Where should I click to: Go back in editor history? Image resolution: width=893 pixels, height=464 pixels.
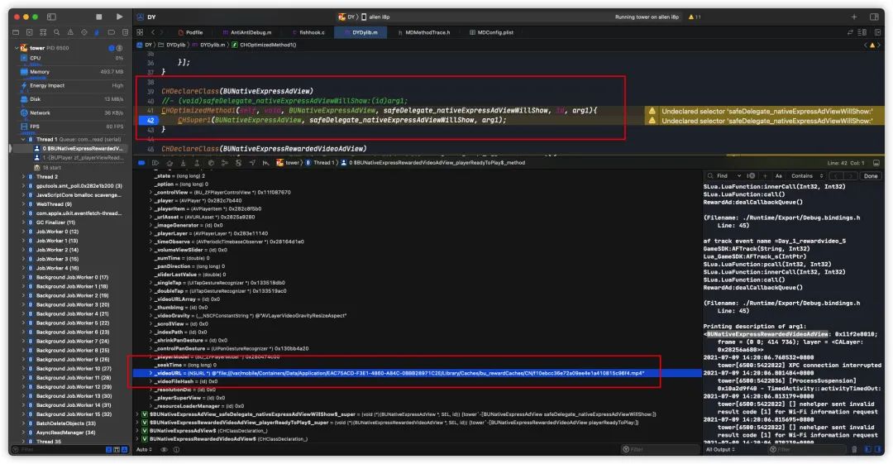(x=153, y=32)
